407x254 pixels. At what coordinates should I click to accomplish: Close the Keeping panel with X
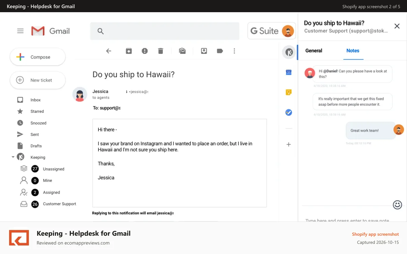click(x=397, y=26)
